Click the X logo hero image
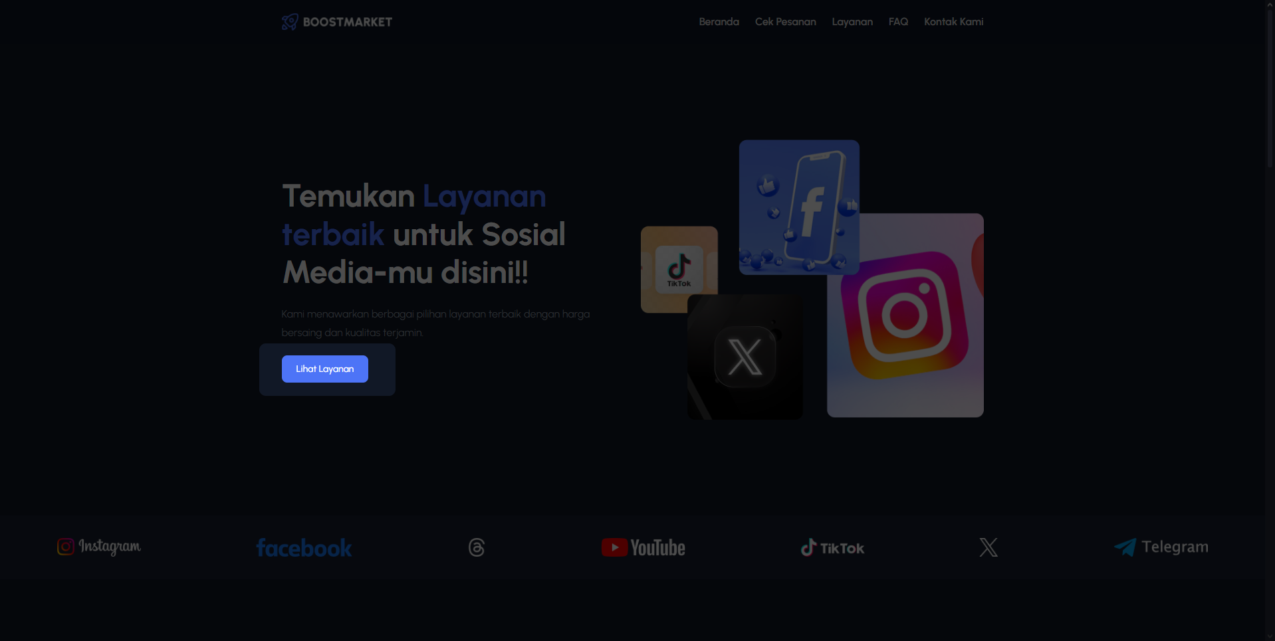 coord(745,357)
